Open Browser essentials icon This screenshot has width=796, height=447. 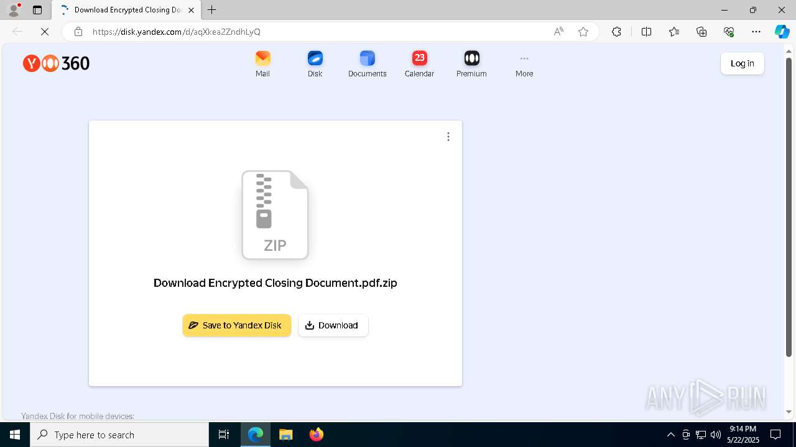click(x=729, y=32)
